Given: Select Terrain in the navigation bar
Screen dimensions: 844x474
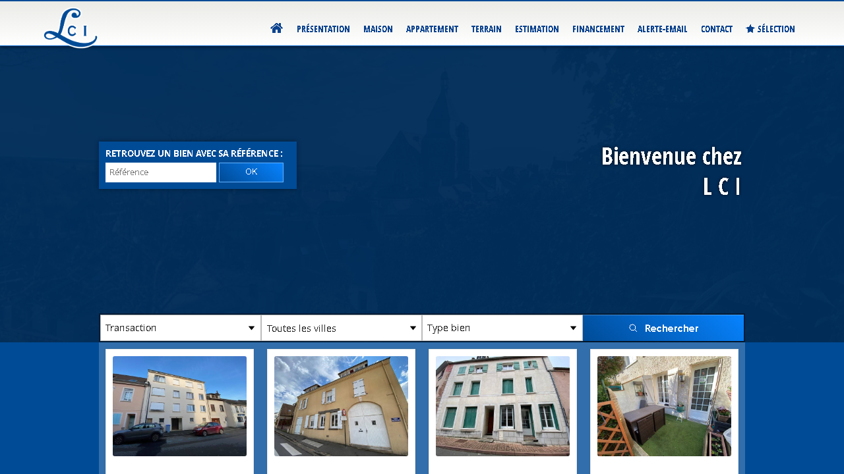Looking at the screenshot, I should coord(486,29).
